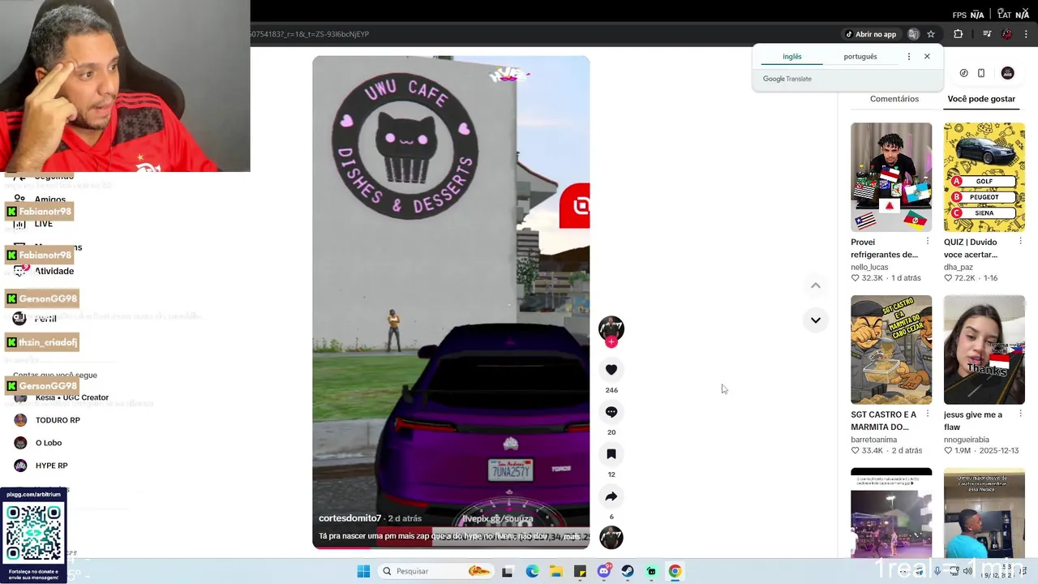
Task: Open comments via the speech bubble icon
Action: 611,412
